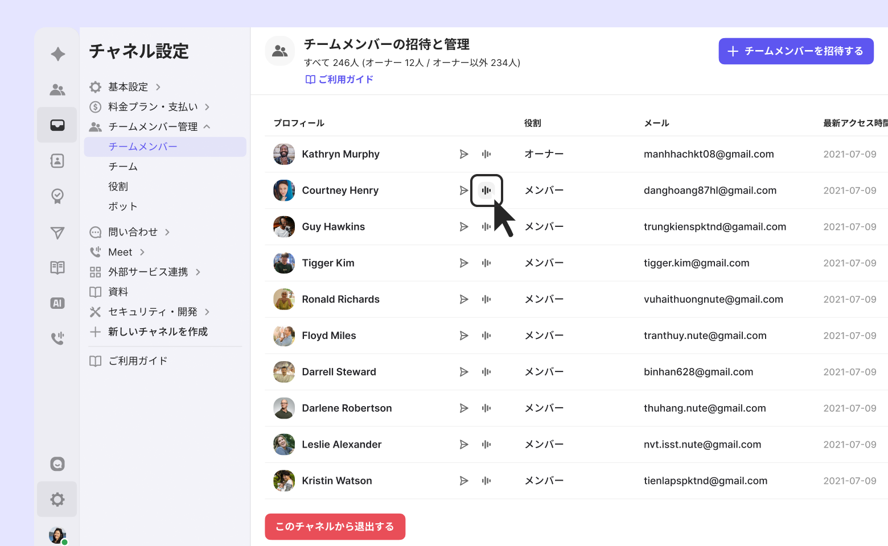Expand the 外部サービス連携 section
Viewport: 888px width, 546px height.
point(149,272)
